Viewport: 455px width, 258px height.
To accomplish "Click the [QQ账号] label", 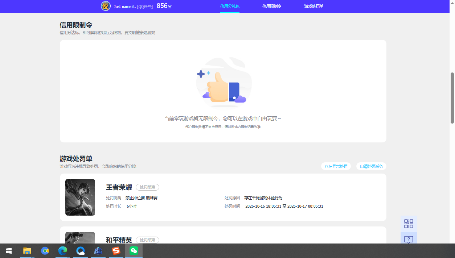I will [145, 7].
